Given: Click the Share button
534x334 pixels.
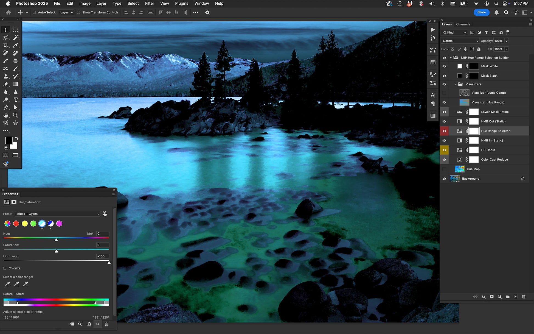Looking at the screenshot, I should [481, 12].
